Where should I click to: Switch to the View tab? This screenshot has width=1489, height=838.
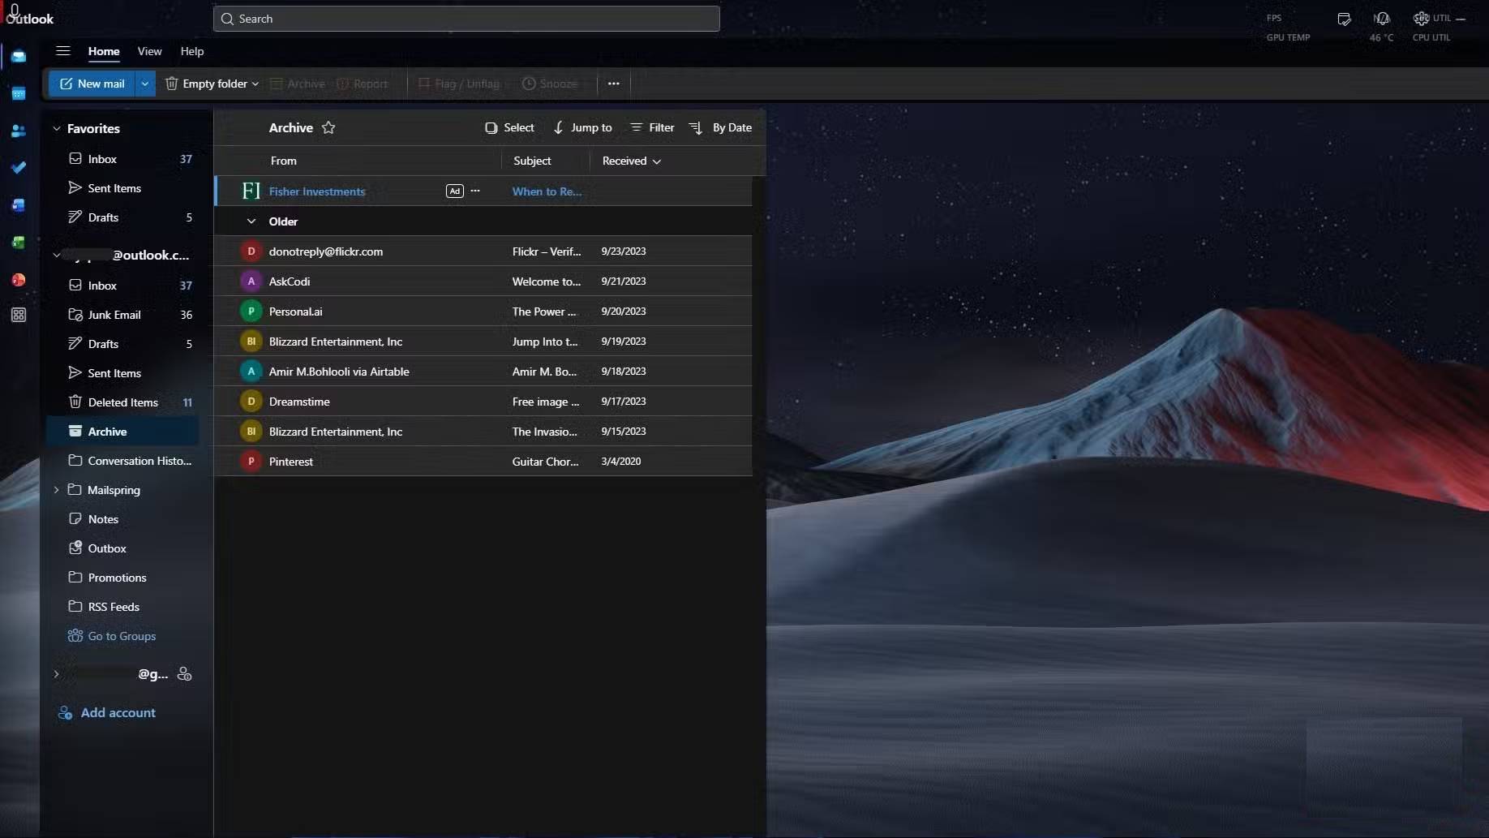149,51
